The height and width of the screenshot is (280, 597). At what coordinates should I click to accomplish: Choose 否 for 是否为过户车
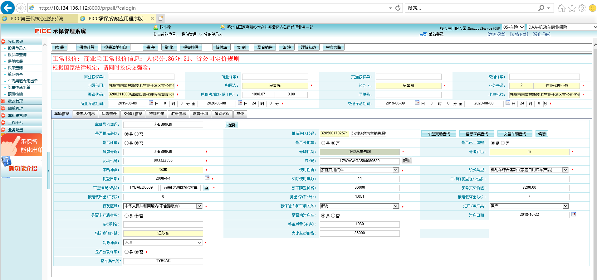[333, 216]
